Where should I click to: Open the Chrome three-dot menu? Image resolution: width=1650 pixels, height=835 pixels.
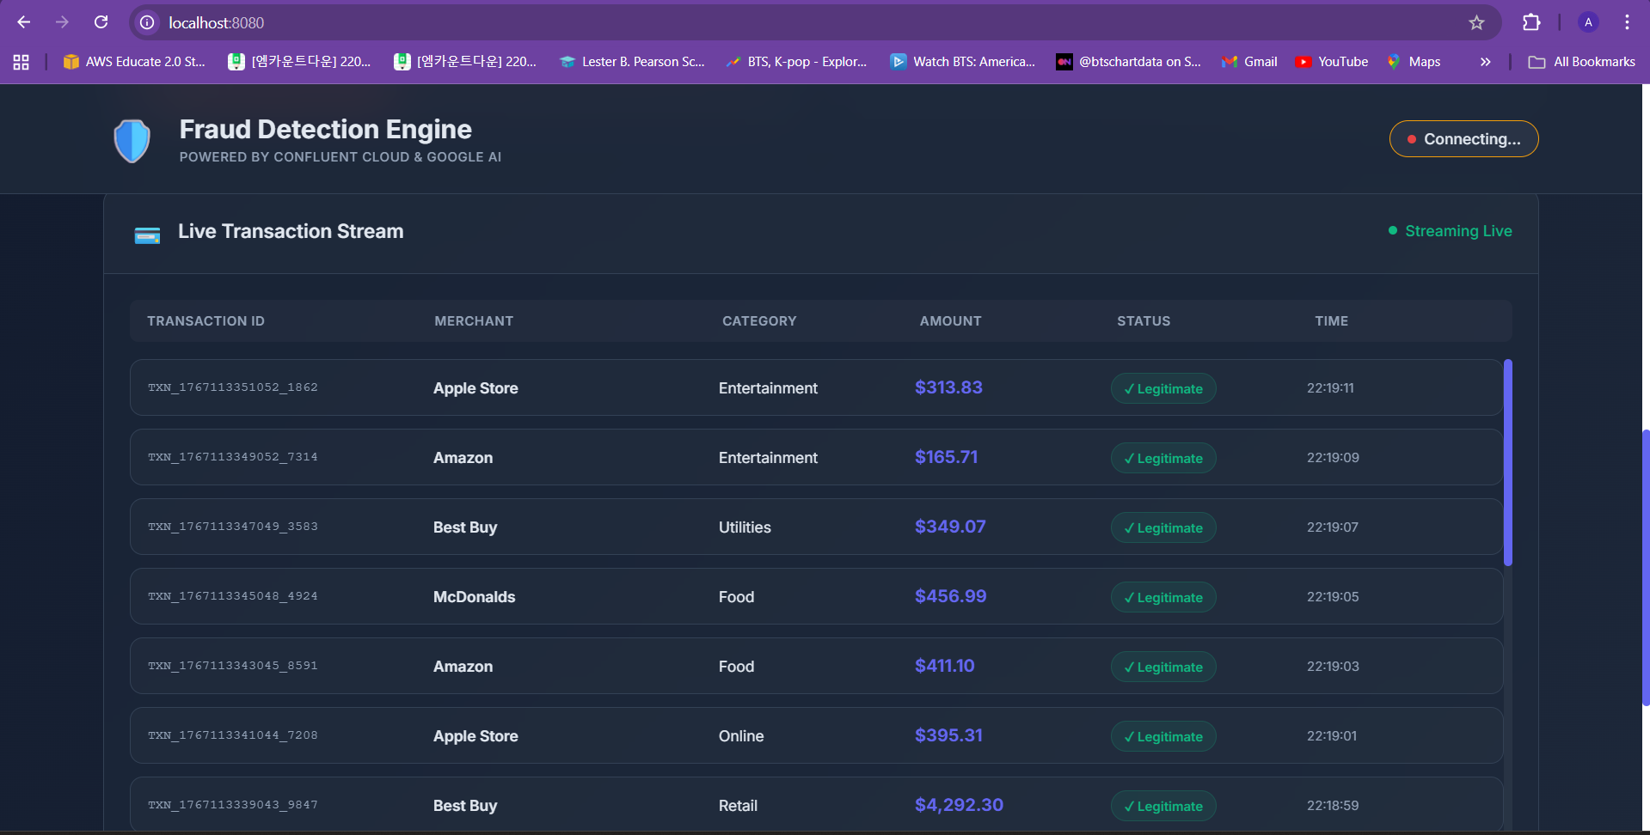tap(1627, 22)
